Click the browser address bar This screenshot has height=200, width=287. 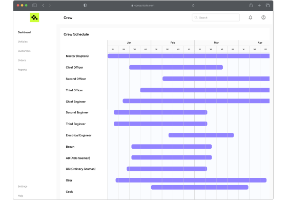click(143, 6)
